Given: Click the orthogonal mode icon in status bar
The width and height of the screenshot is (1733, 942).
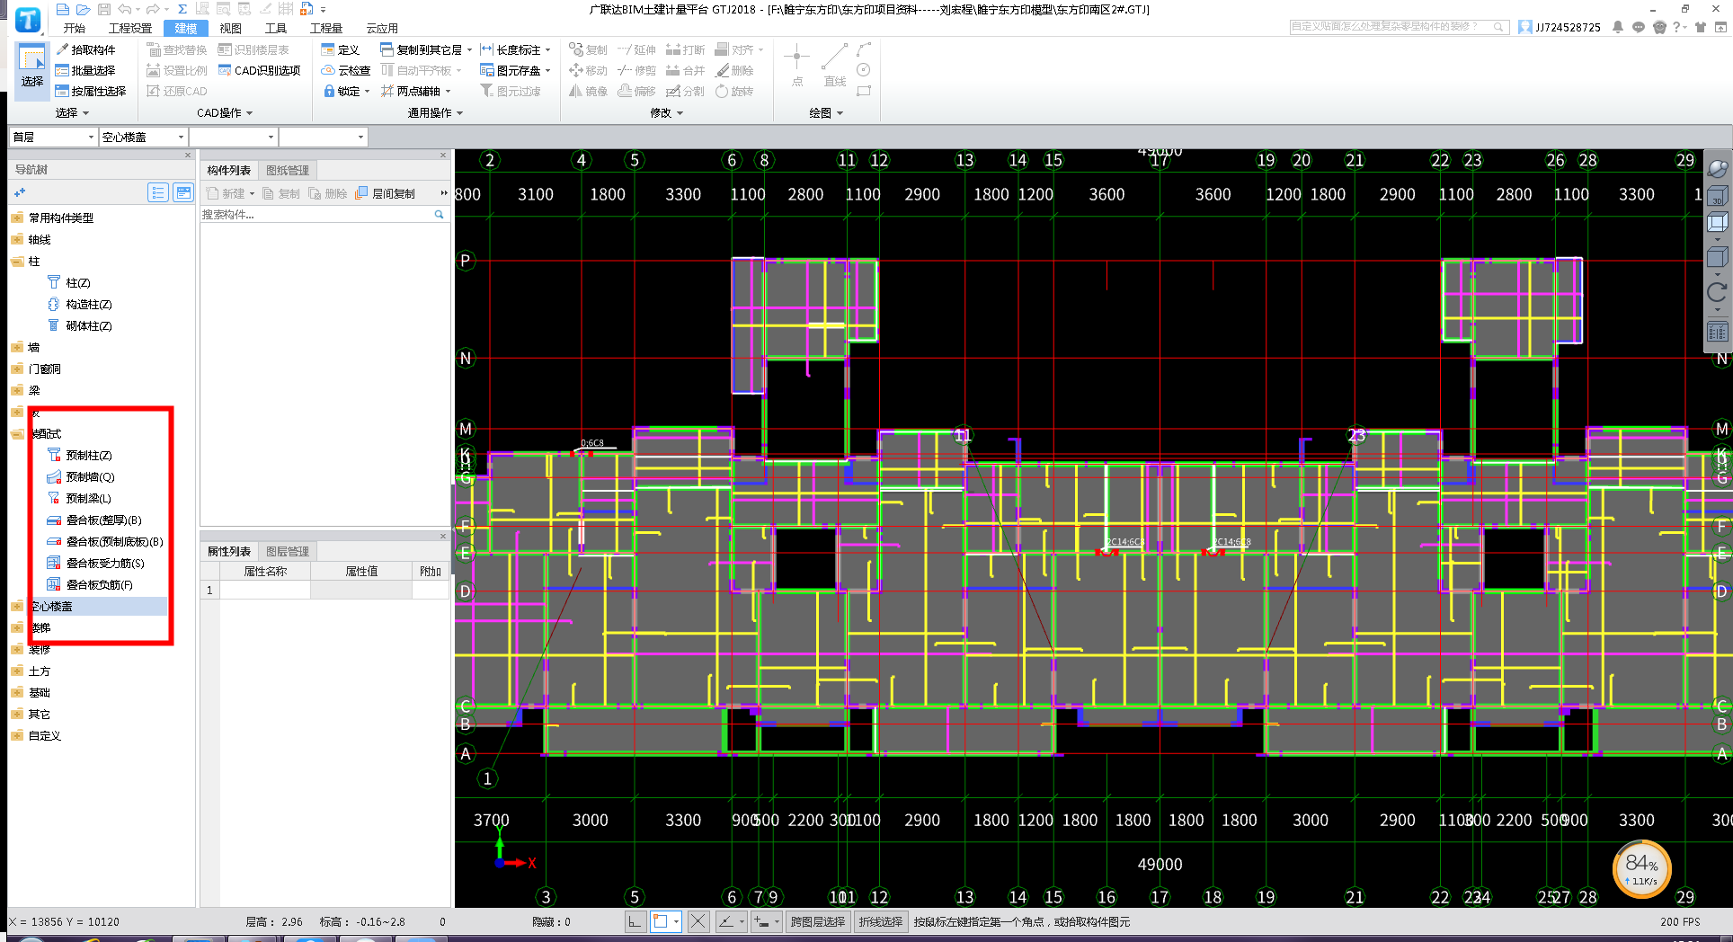Looking at the screenshot, I should (x=635, y=921).
